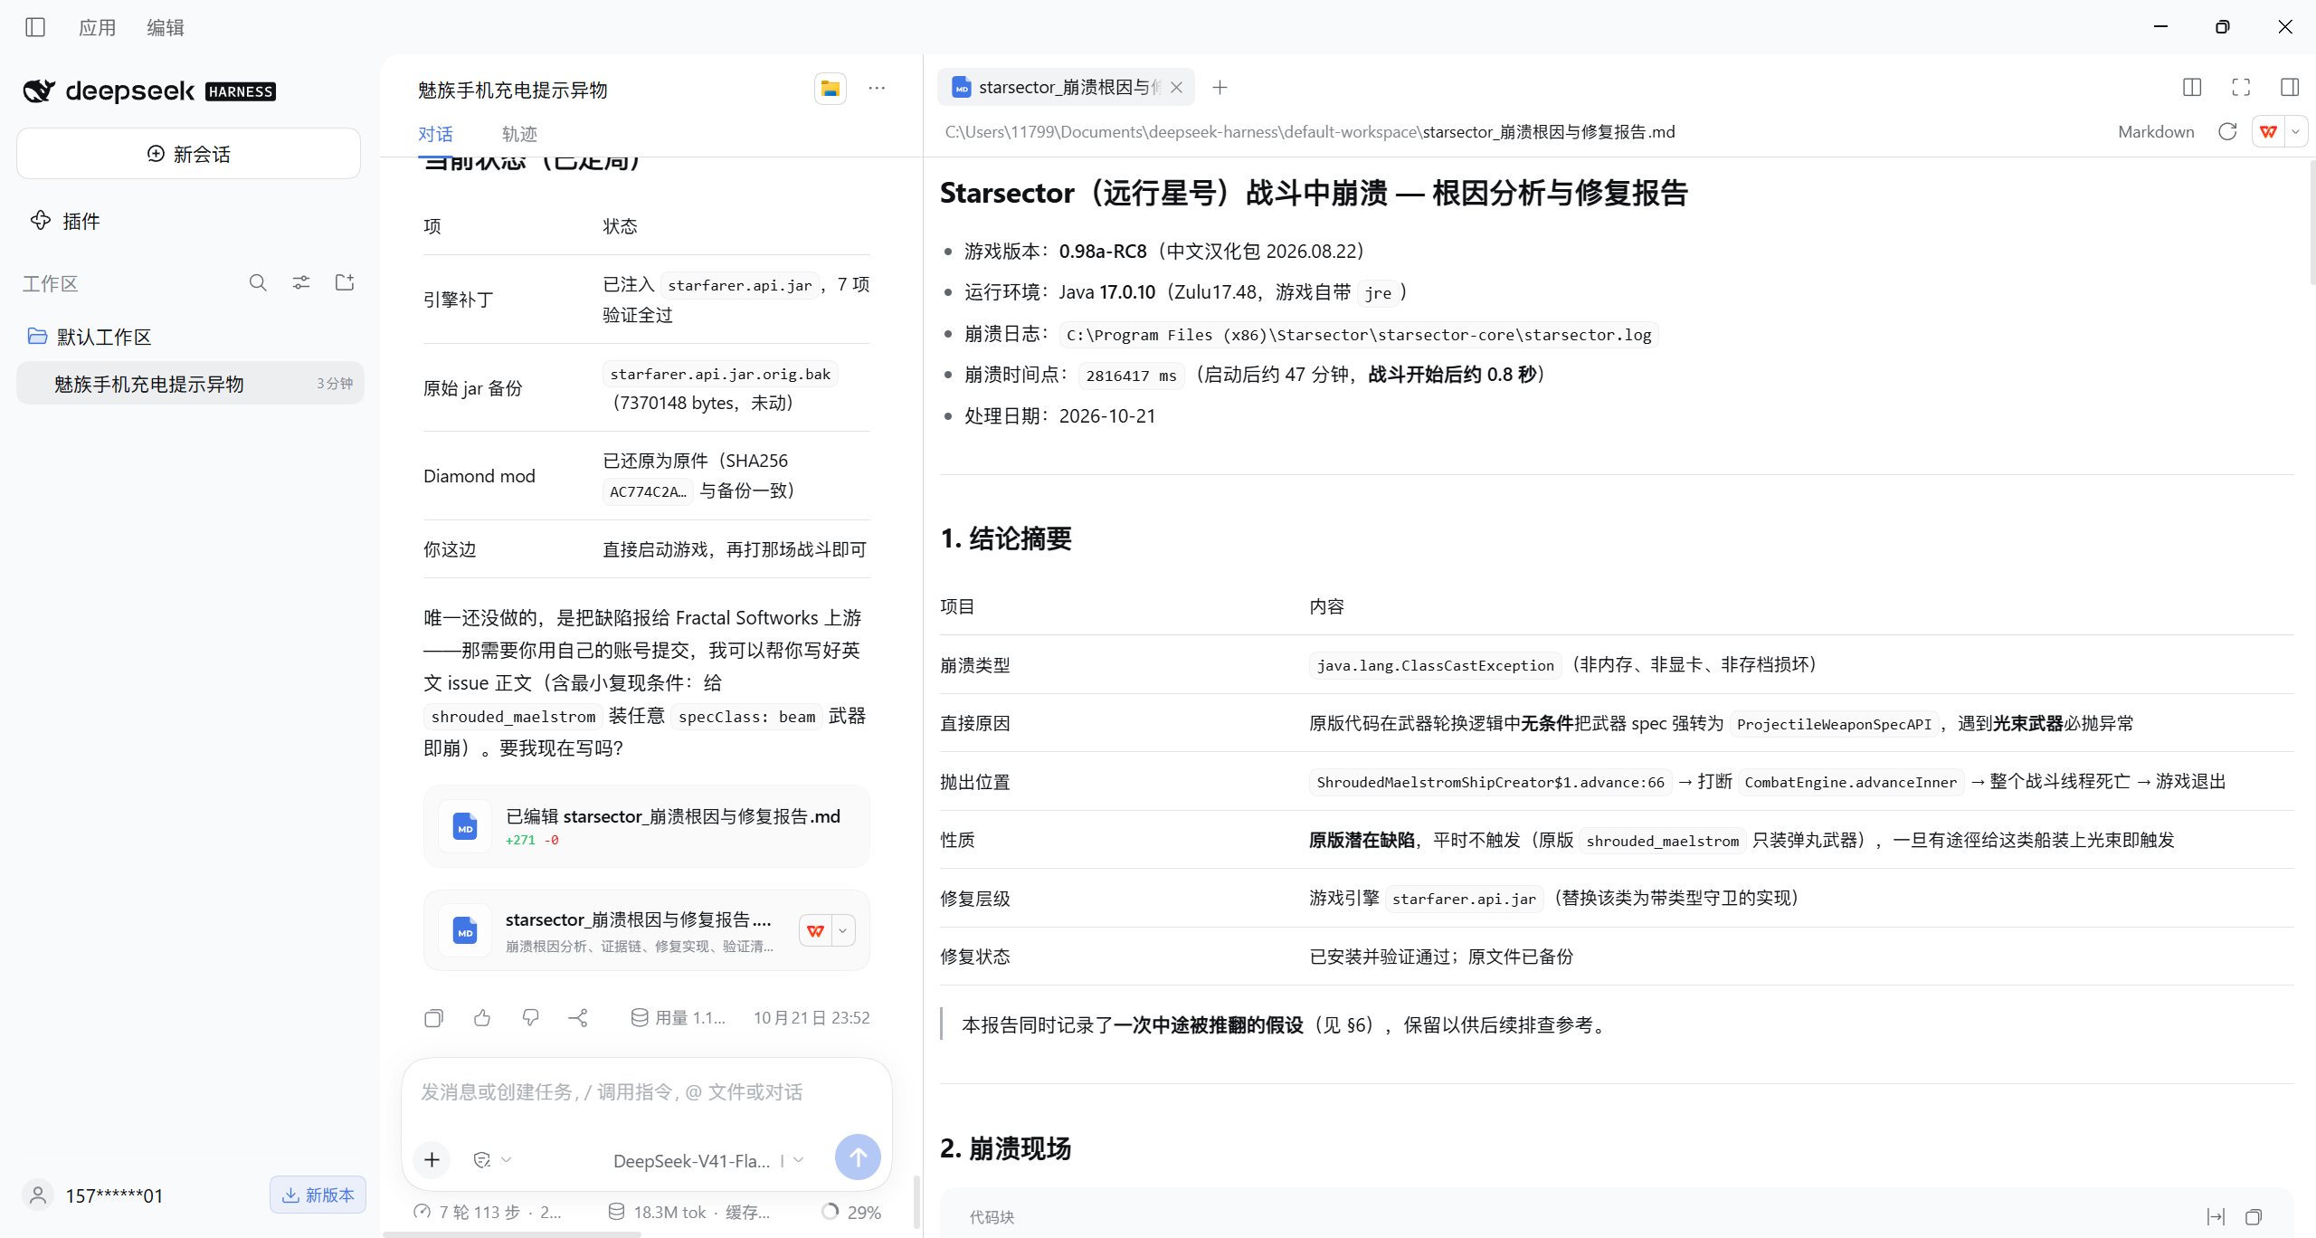Add a new file tab

click(x=1220, y=88)
